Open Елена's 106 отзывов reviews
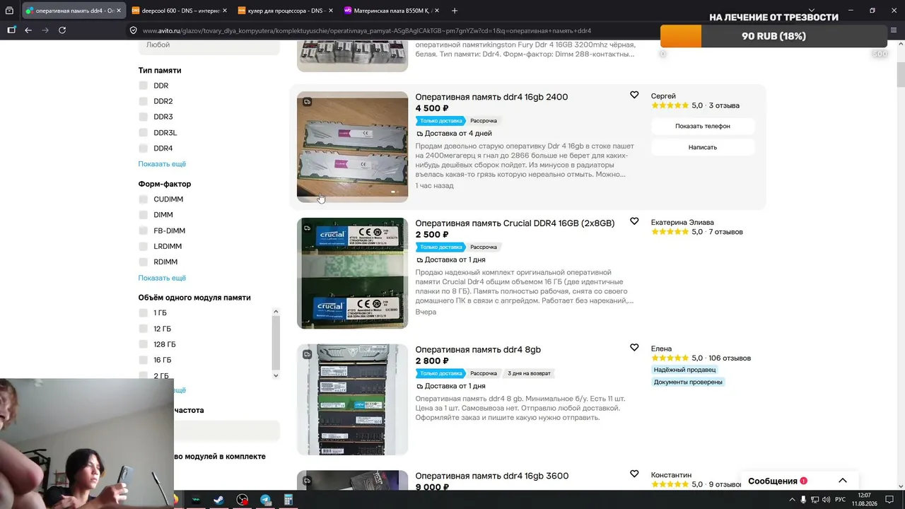The image size is (905, 509). point(729,358)
